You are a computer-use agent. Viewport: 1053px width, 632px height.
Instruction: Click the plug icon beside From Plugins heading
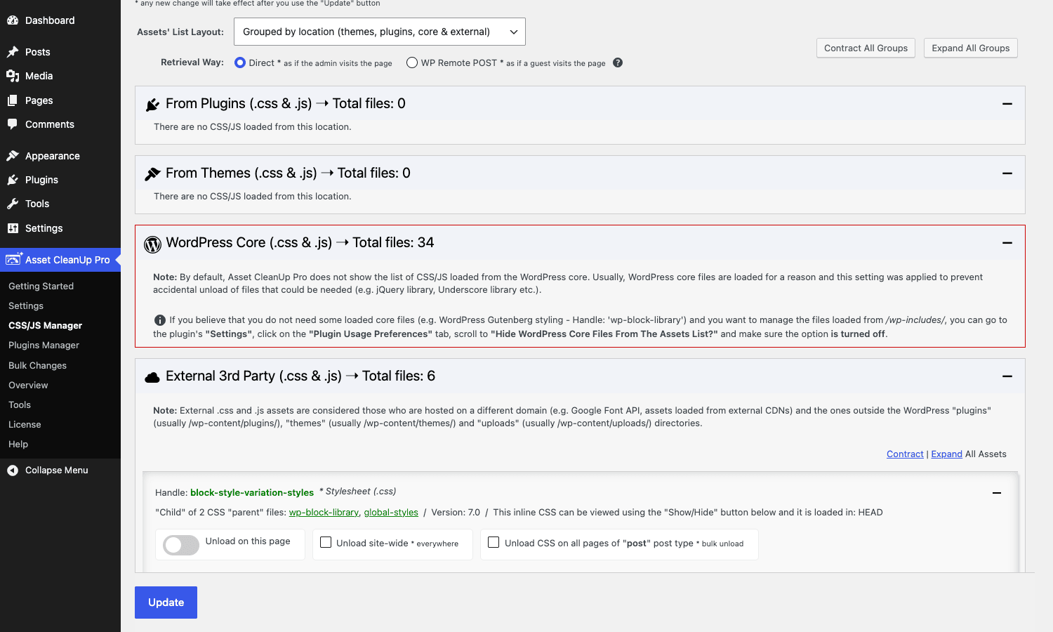[152, 105]
